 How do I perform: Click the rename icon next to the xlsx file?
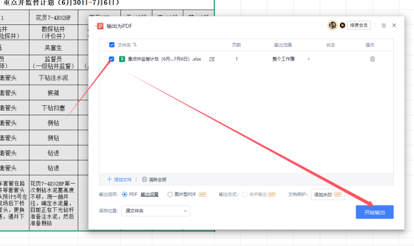coord(212,59)
